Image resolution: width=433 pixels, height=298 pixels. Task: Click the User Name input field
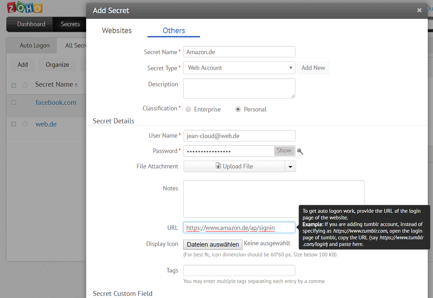[240, 136]
